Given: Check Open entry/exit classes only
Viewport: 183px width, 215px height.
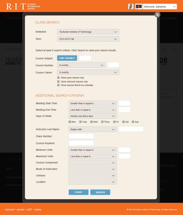Looking at the screenshot, I should (x=59, y=82).
